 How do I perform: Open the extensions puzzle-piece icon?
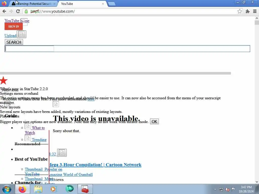[x=247, y=11]
